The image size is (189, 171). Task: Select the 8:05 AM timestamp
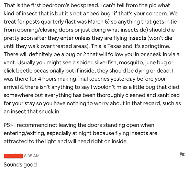point(32,156)
